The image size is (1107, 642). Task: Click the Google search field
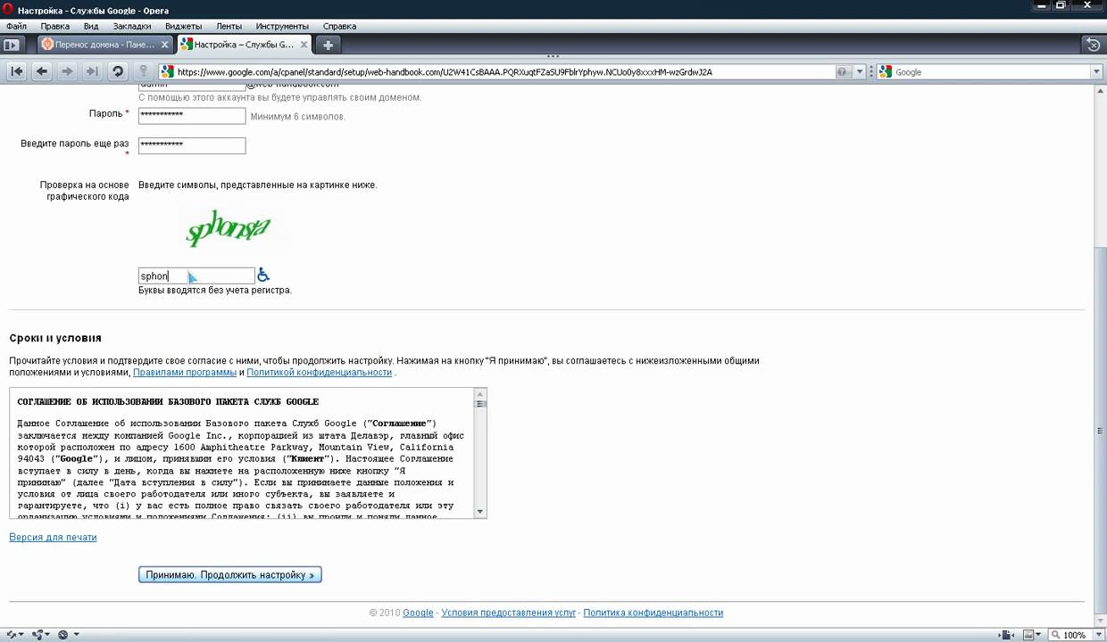point(991,72)
